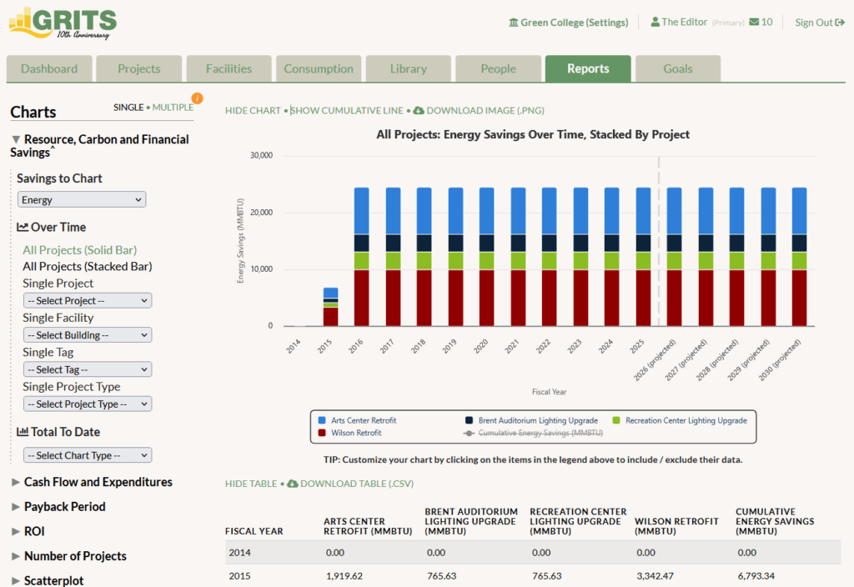This screenshot has height=587, width=854.
Task: Click the Sign Out arrow icon
Action: (839, 23)
